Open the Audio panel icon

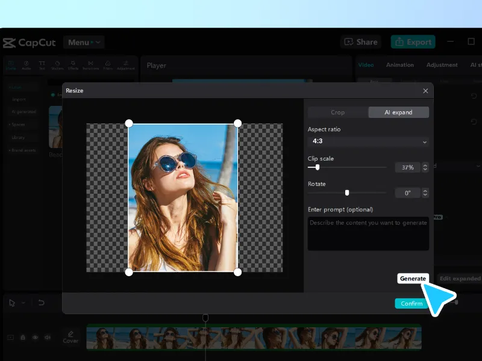pos(27,64)
